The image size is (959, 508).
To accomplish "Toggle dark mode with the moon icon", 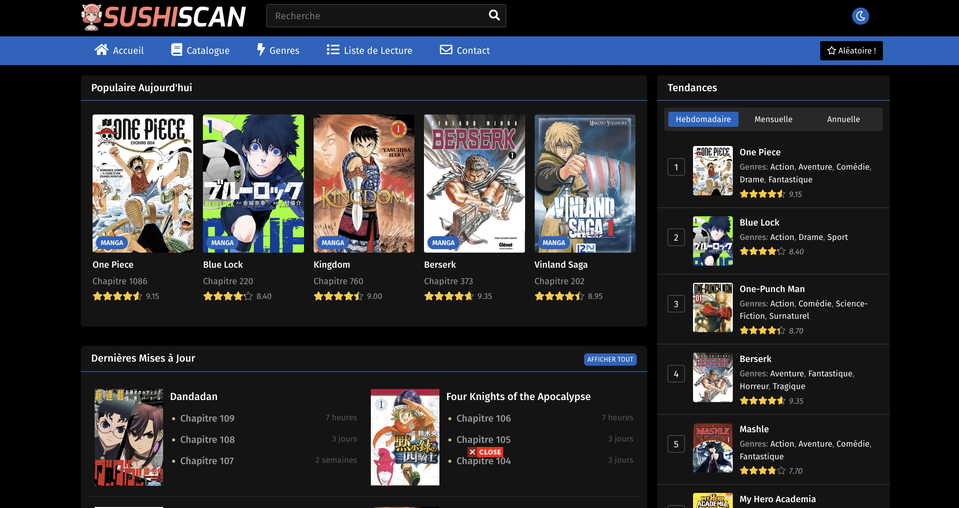I will point(860,16).
